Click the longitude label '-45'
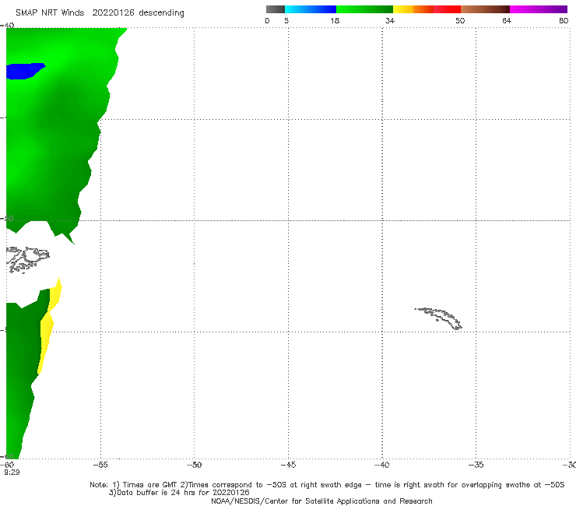576x506 pixels. click(288, 465)
